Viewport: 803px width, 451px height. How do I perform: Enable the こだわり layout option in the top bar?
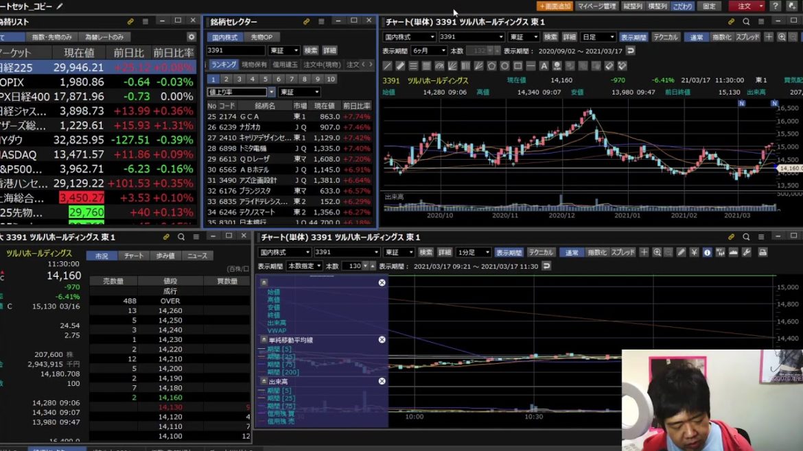tap(682, 6)
